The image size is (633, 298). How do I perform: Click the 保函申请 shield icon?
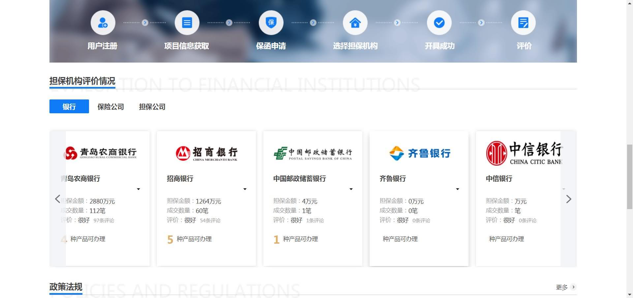pos(271,23)
